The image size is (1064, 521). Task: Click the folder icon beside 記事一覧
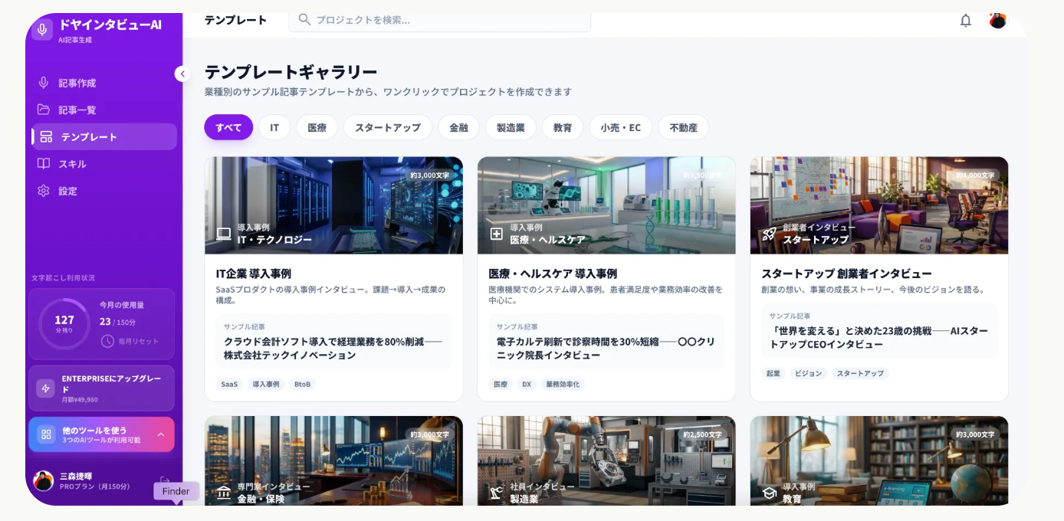(x=44, y=110)
